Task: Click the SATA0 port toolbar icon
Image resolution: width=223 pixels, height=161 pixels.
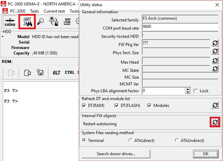Action: point(10,22)
